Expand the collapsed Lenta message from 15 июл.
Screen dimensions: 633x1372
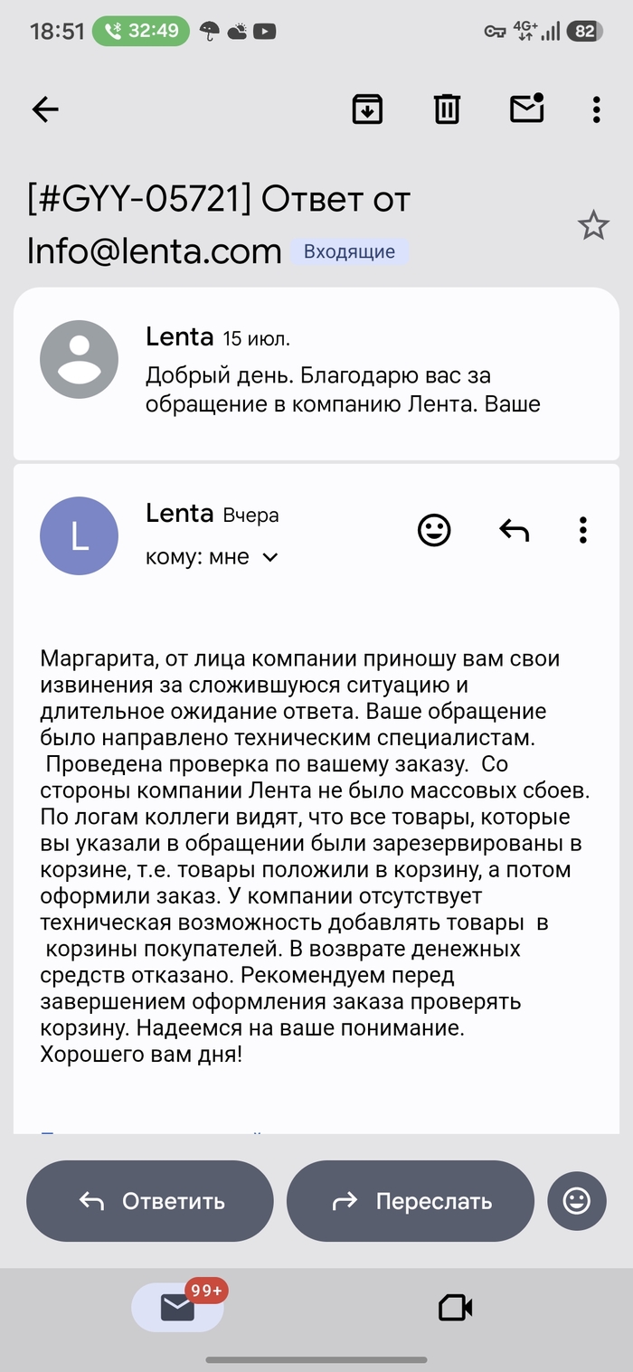[x=316, y=373]
